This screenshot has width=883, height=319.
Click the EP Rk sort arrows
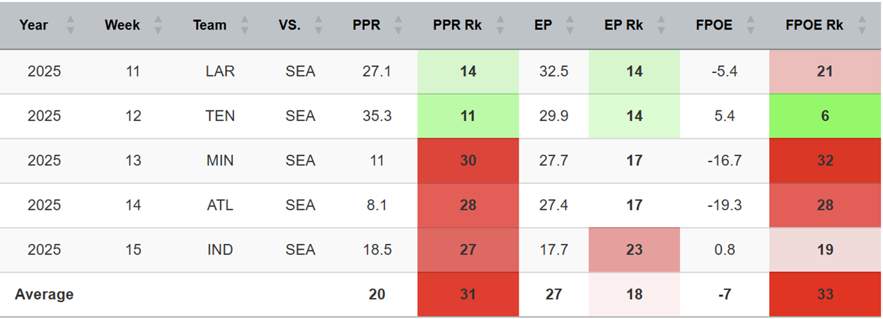[x=662, y=25]
